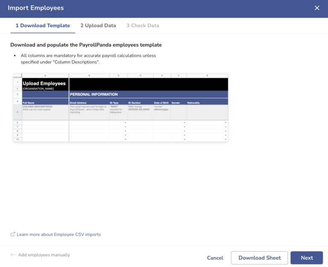
Task: Open Learn more about Employee CSV imports
Action: 59,234
